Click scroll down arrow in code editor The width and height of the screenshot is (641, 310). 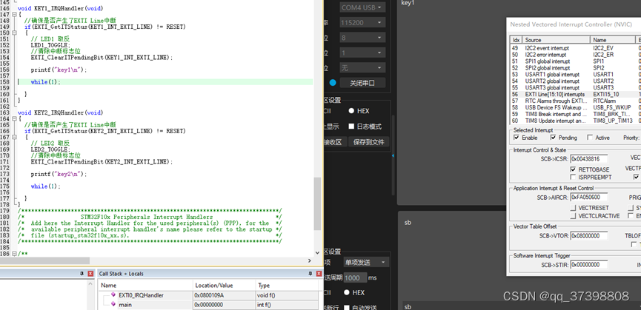coord(318,253)
